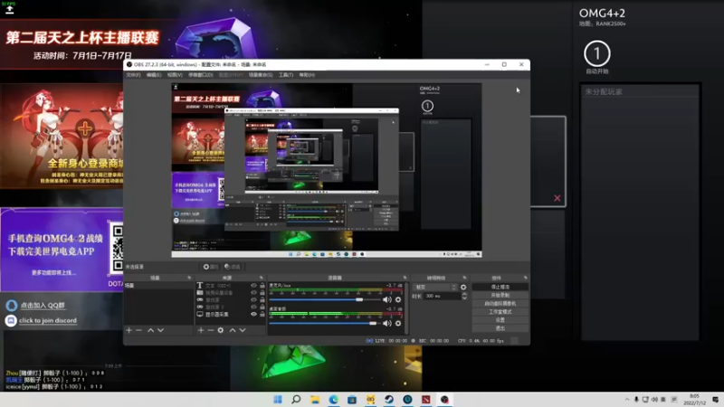Screen dimensions: 724x407
Task: Click upload arrow icon at top-left corner
Action: click(9, 9)
